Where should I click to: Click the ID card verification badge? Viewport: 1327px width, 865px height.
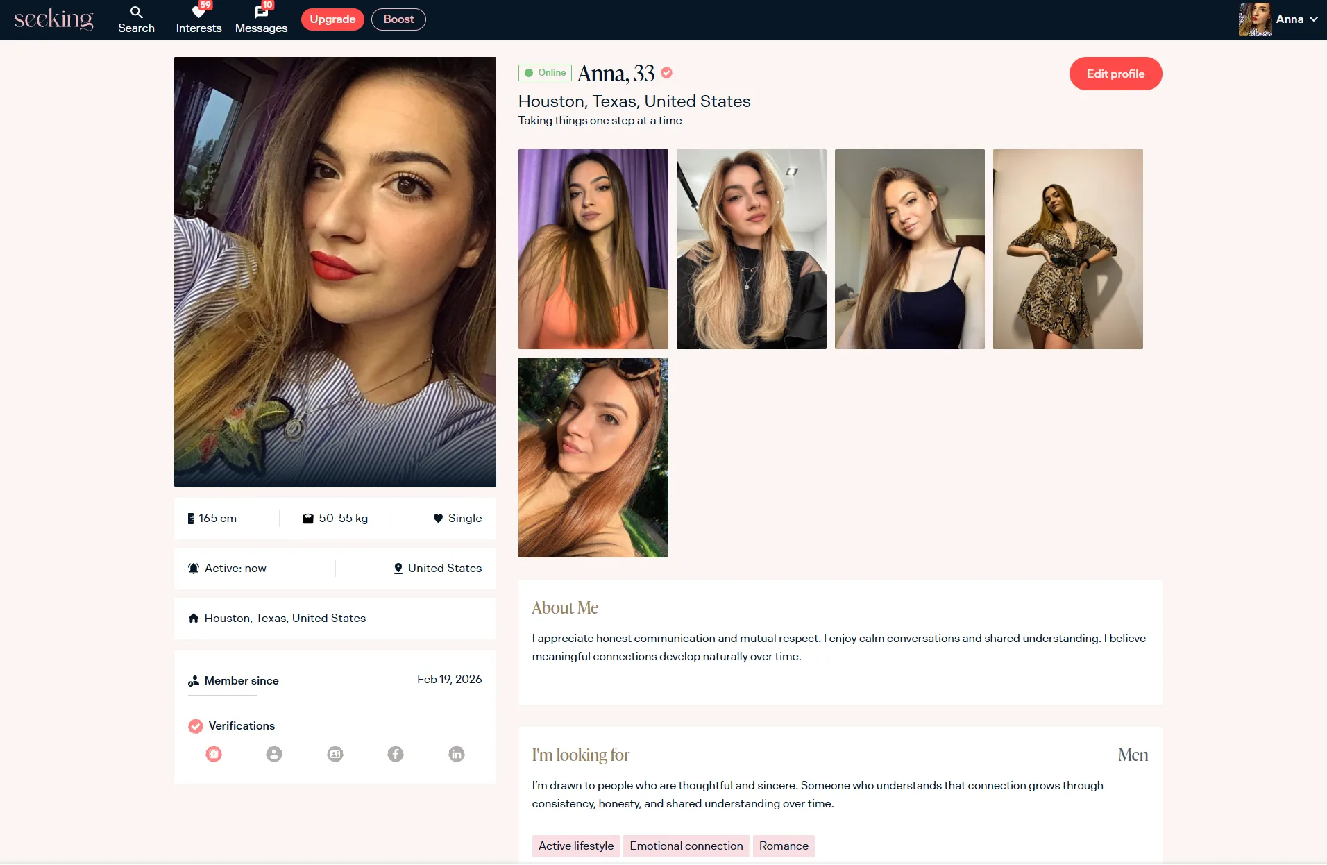(x=335, y=754)
